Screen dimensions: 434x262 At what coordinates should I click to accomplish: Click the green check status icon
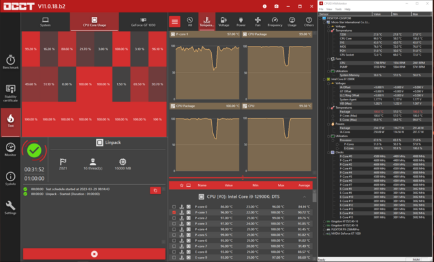click(34, 151)
